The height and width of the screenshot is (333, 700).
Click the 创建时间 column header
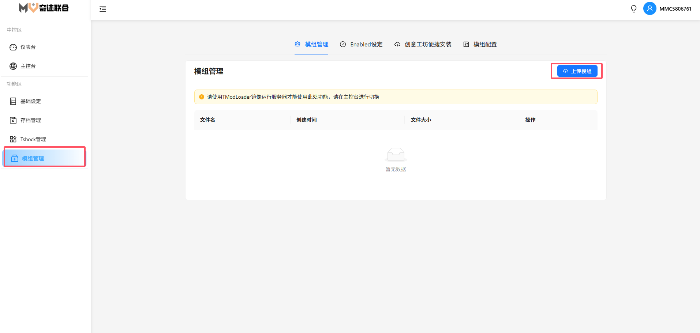[306, 120]
